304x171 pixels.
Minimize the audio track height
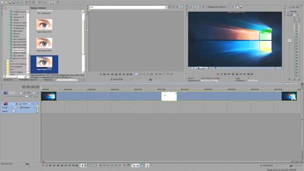(2, 104)
